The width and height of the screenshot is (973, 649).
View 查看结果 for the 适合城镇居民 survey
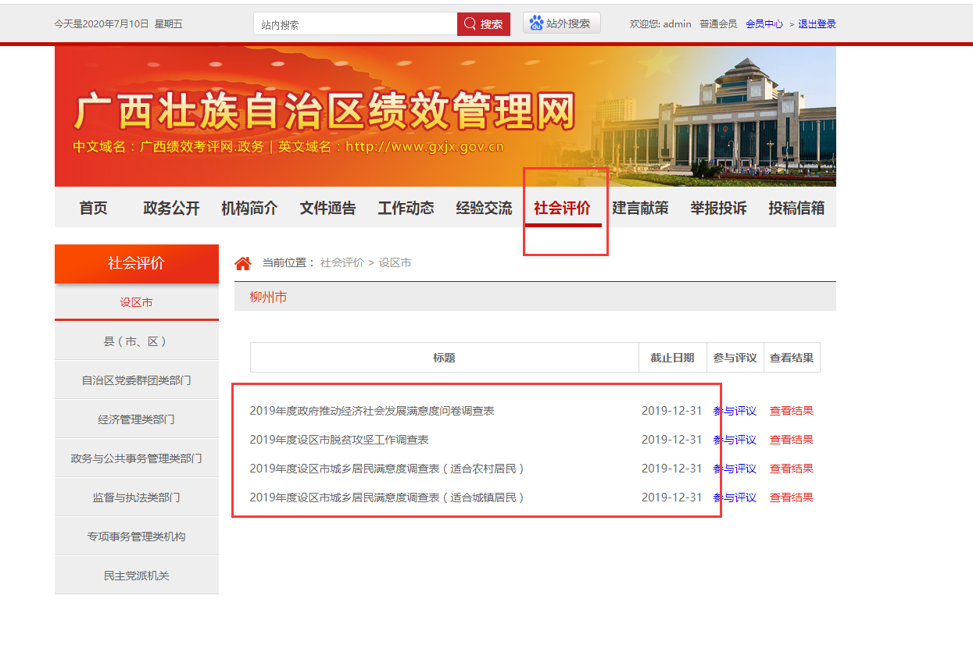click(791, 497)
